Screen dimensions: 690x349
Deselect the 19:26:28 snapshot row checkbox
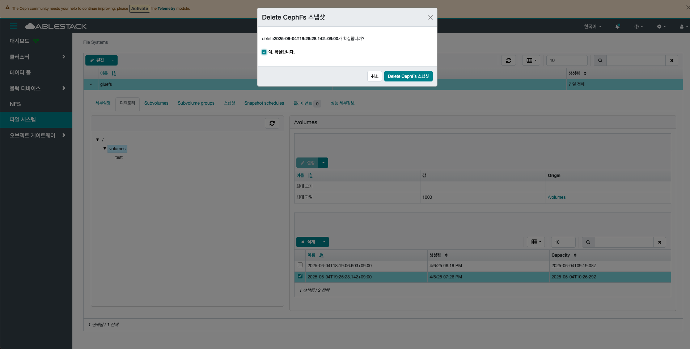click(x=300, y=276)
